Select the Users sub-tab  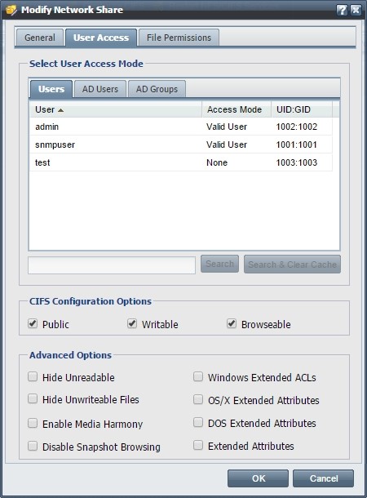pyautogui.click(x=51, y=89)
